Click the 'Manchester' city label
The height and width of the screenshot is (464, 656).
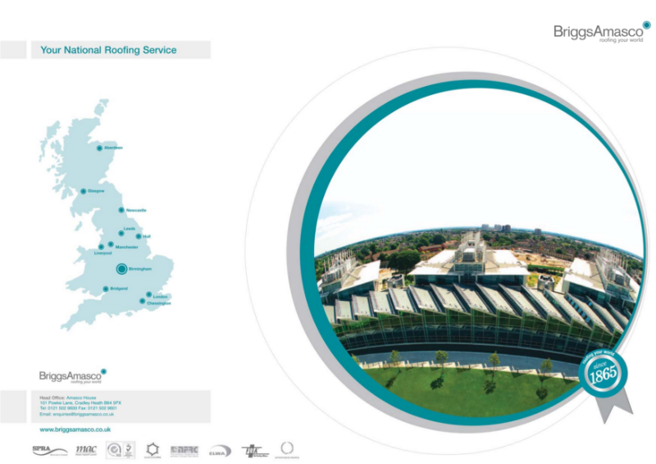pyautogui.click(x=127, y=247)
